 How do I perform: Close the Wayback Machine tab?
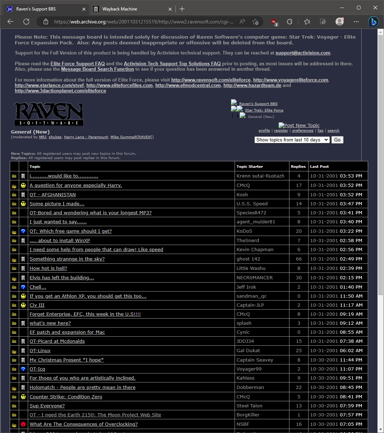pos(170,9)
